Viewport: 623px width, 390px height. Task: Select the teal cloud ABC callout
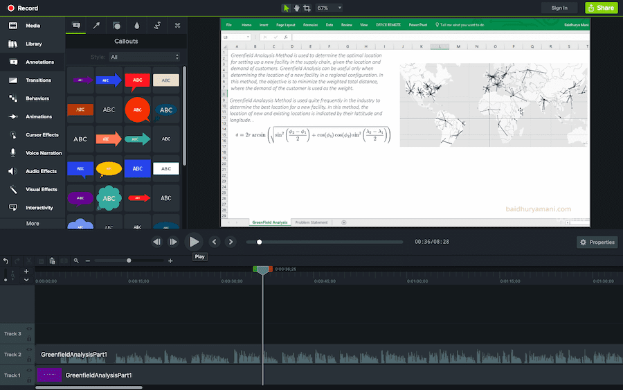pos(109,198)
